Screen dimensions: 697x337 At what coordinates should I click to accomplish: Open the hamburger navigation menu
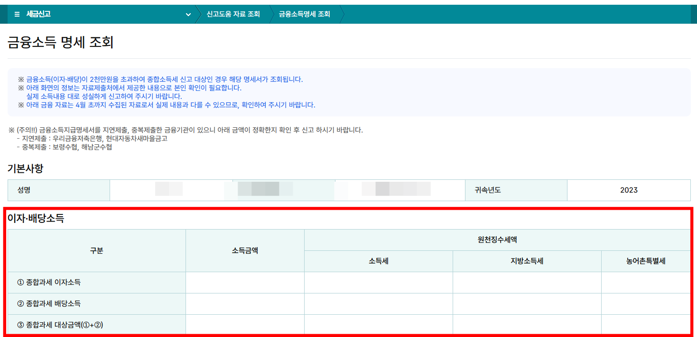click(x=17, y=14)
